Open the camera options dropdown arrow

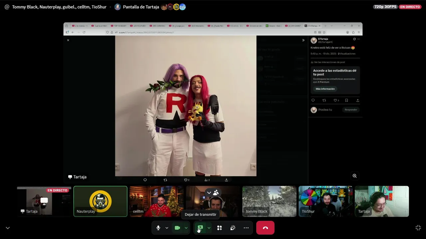pos(186,228)
